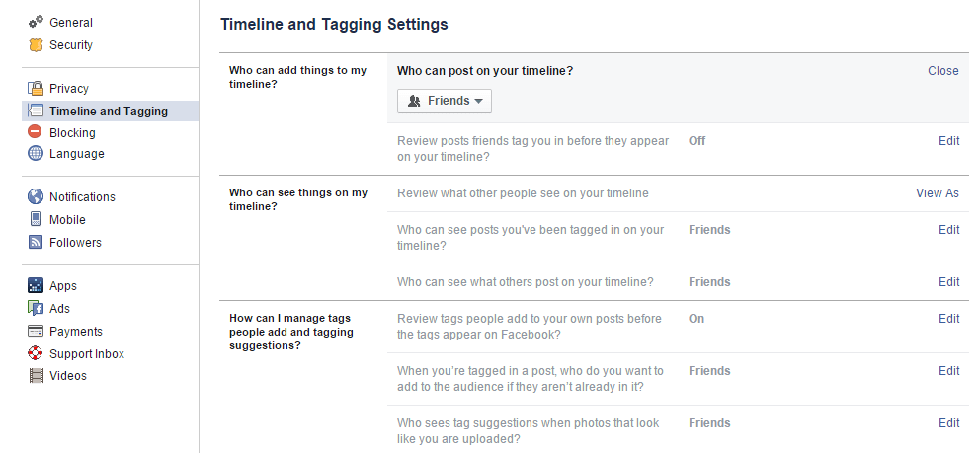This screenshot has height=453, width=980.
Task: Click the Notifications globe icon
Action: (36, 197)
